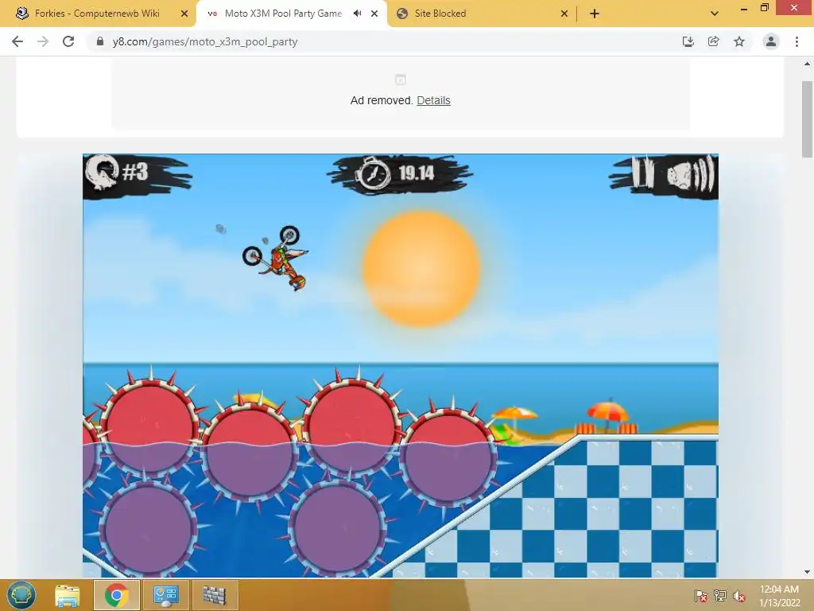The image size is (814, 611).
Task: Click the Forkies wiki tab favicon
Action: coord(21,14)
